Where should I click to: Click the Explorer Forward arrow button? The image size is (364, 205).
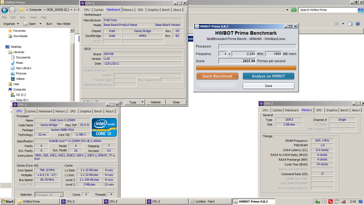(x=12, y=10)
